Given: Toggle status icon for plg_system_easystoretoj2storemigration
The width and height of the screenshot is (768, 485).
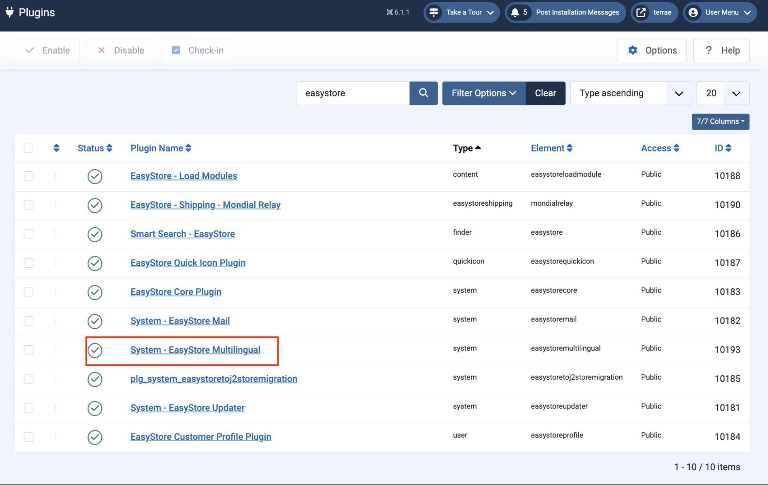Looking at the screenshot, I should click(x=95, y=379).
